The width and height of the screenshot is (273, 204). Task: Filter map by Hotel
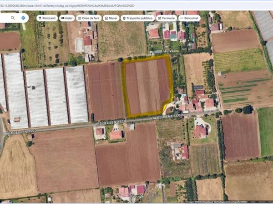(67, 18)
